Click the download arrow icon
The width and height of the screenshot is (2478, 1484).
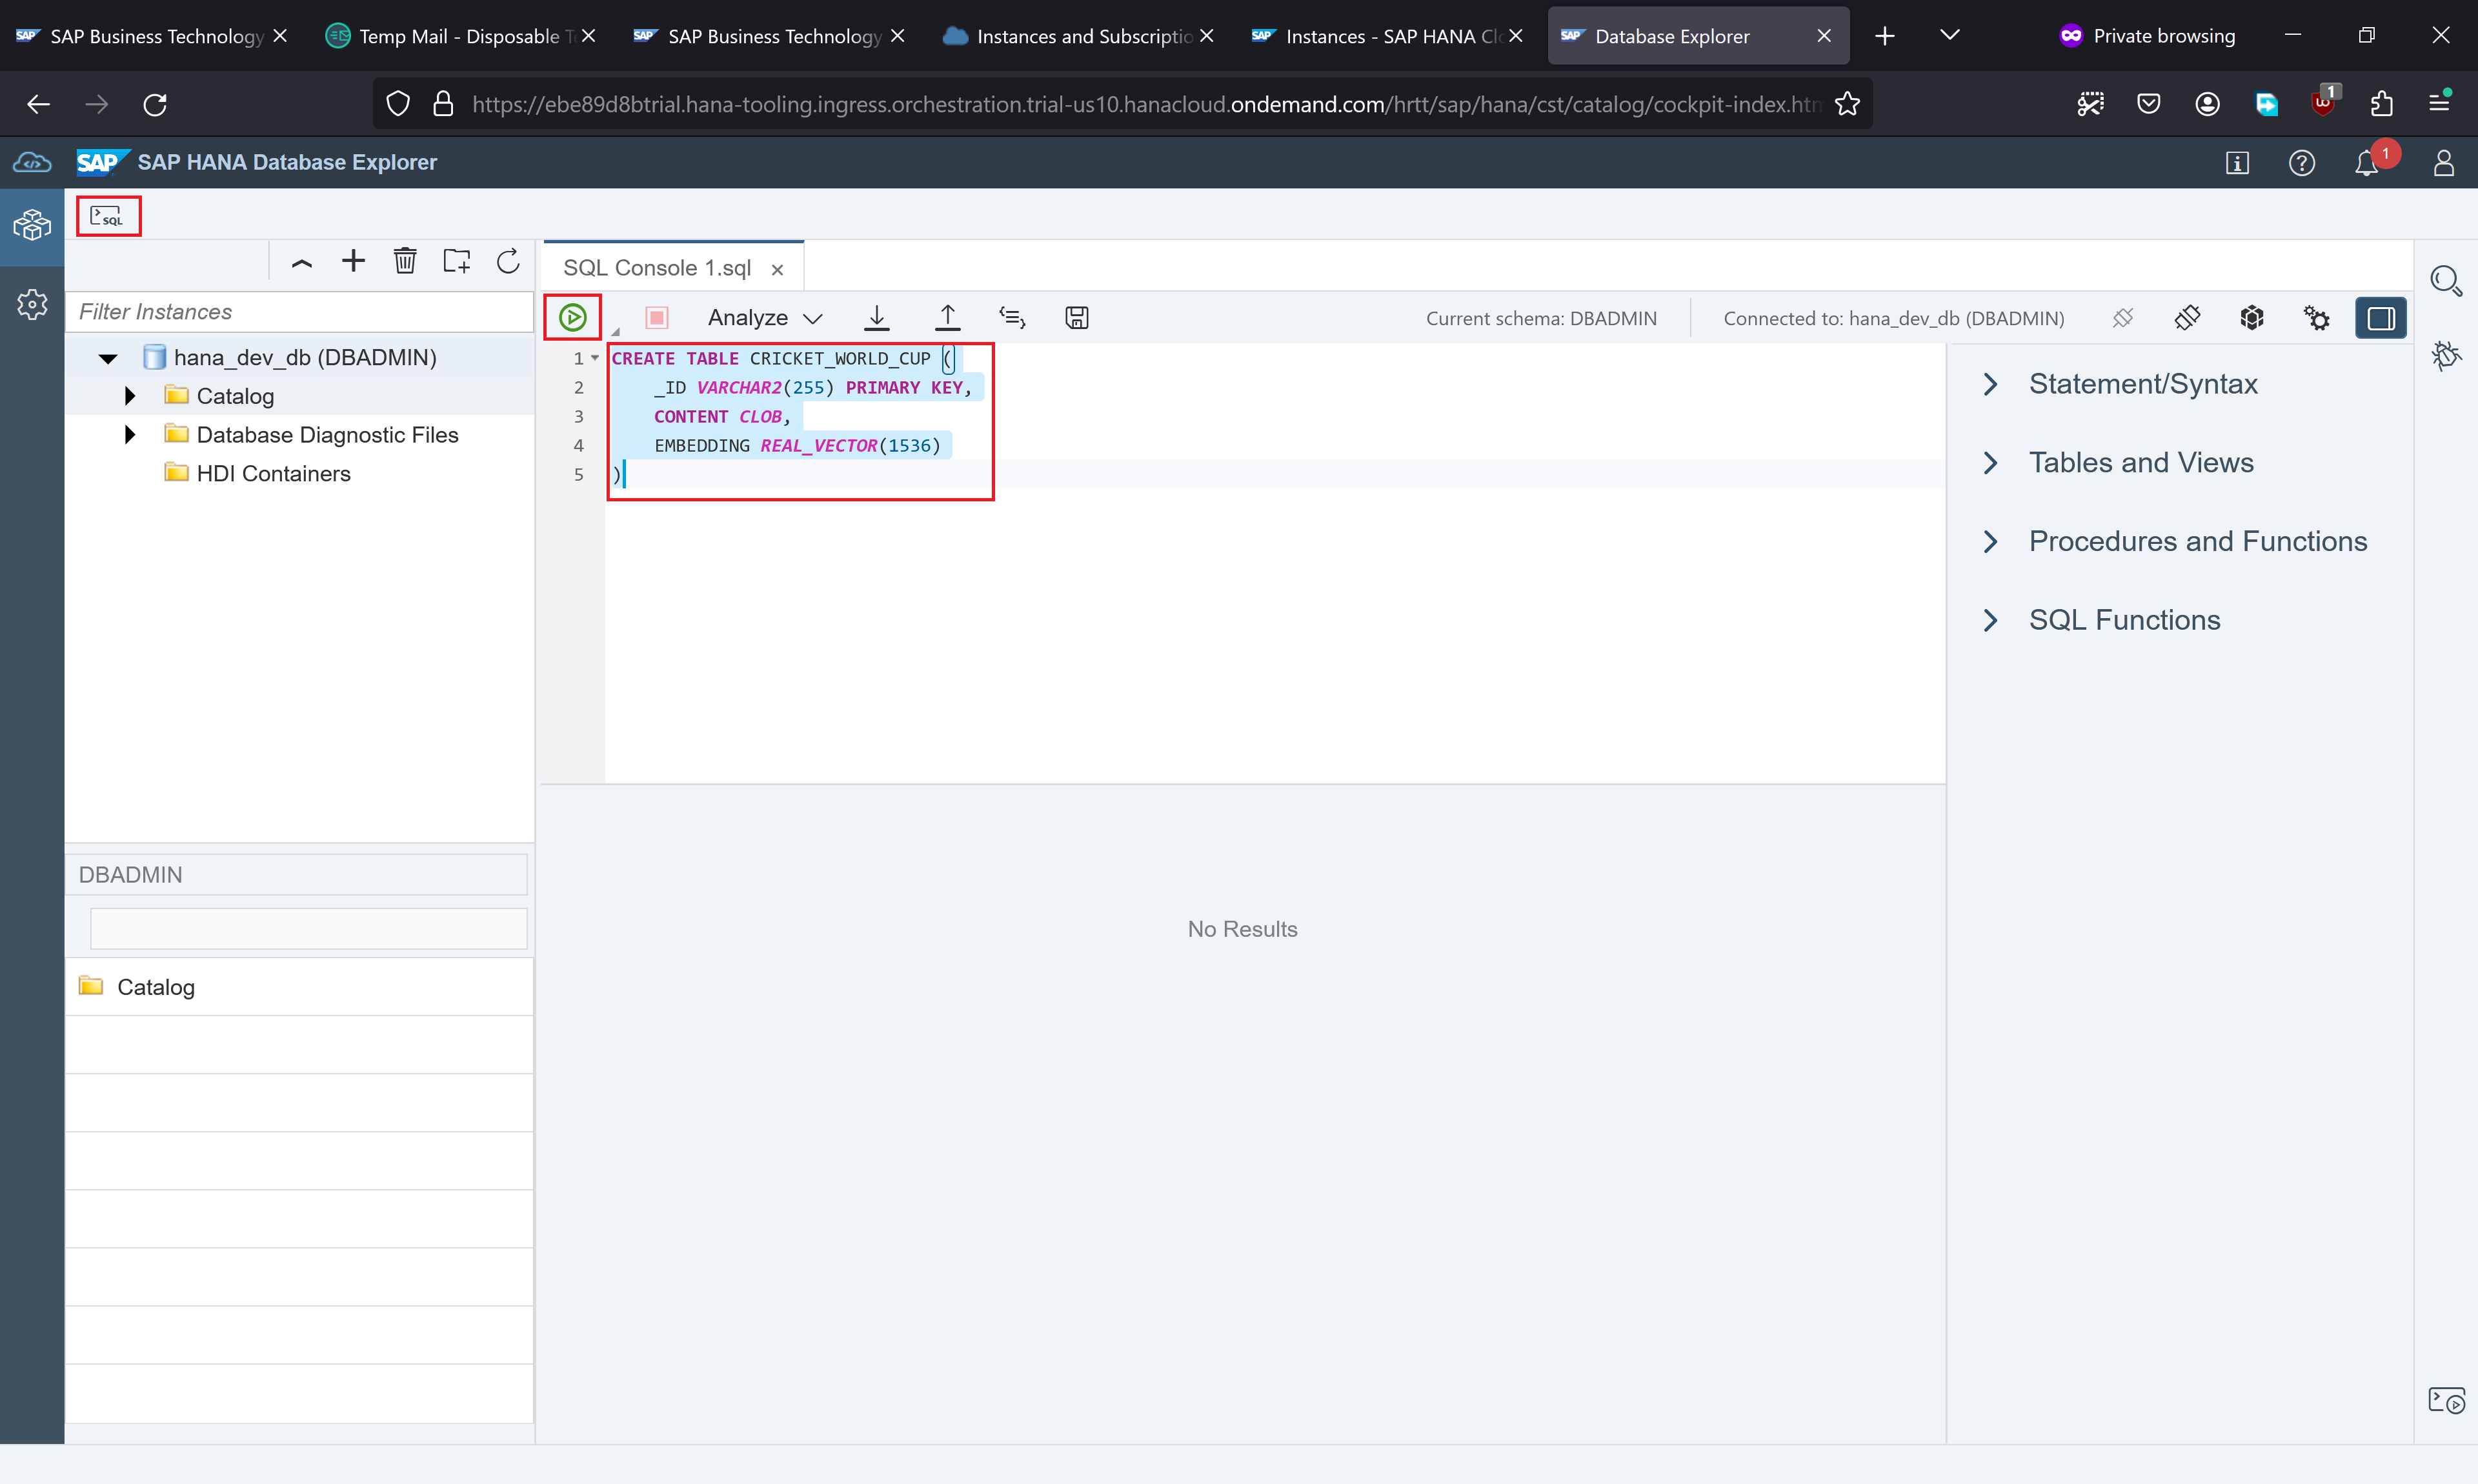[876, 318]
